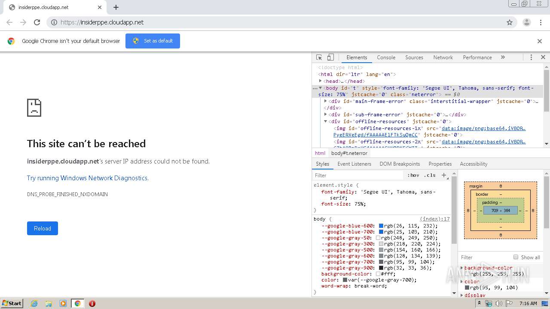Bookmark this page with the star
550x309 pixels.
point(510,22)
